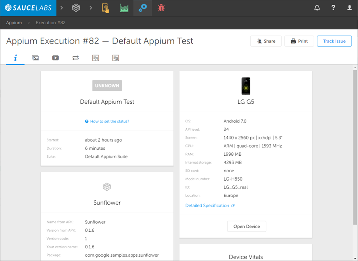
Task: Open the user account icon
Action: pos(349,8)
